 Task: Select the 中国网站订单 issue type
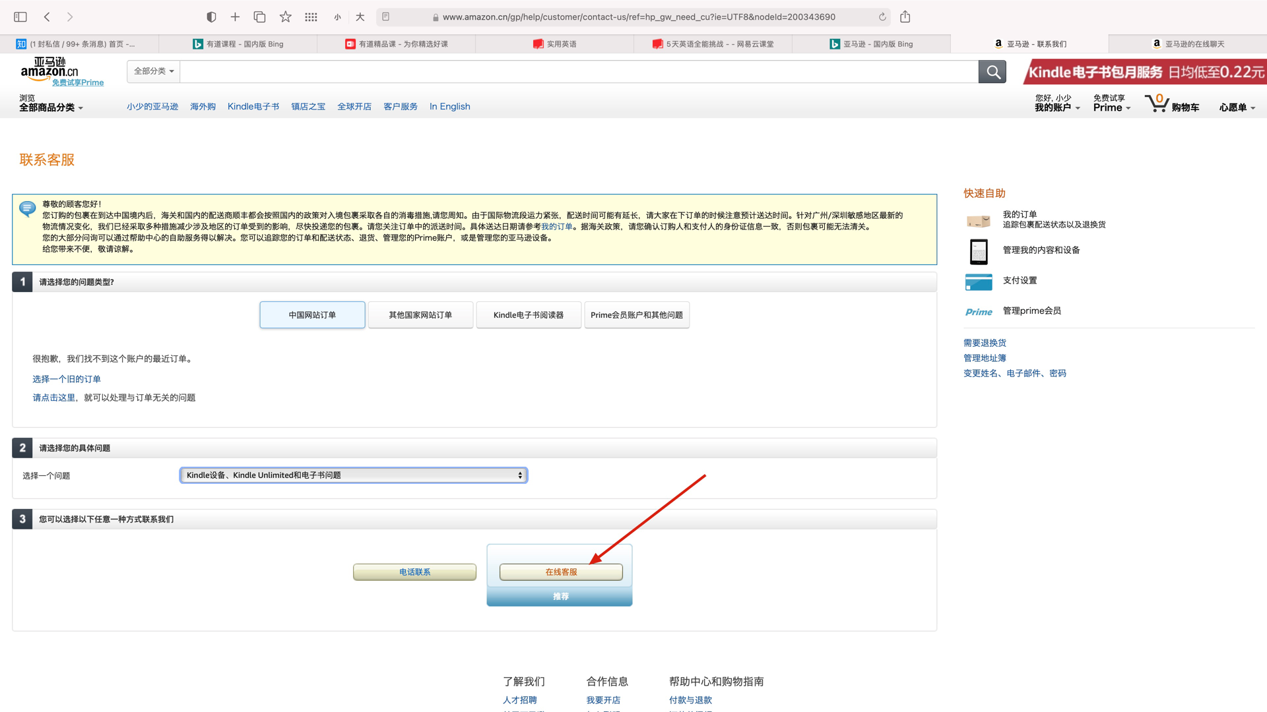[x=312, y=315]
